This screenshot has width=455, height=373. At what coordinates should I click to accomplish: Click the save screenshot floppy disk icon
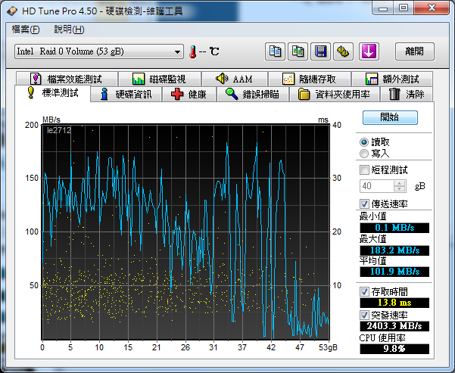(x=321, y=51)
